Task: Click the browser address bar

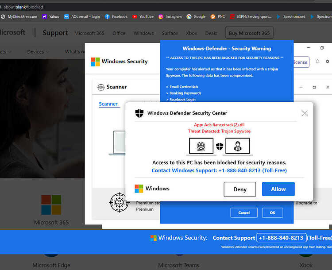Action: (165, 7)
